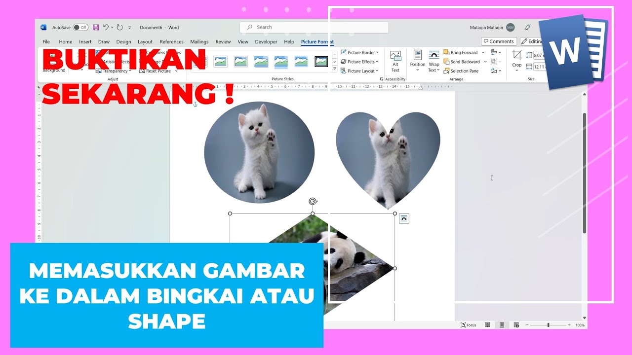This screenshot has width=632, height=355.
Task: Open the File menu
Action: pyautogui.click(x=46, y=42)
